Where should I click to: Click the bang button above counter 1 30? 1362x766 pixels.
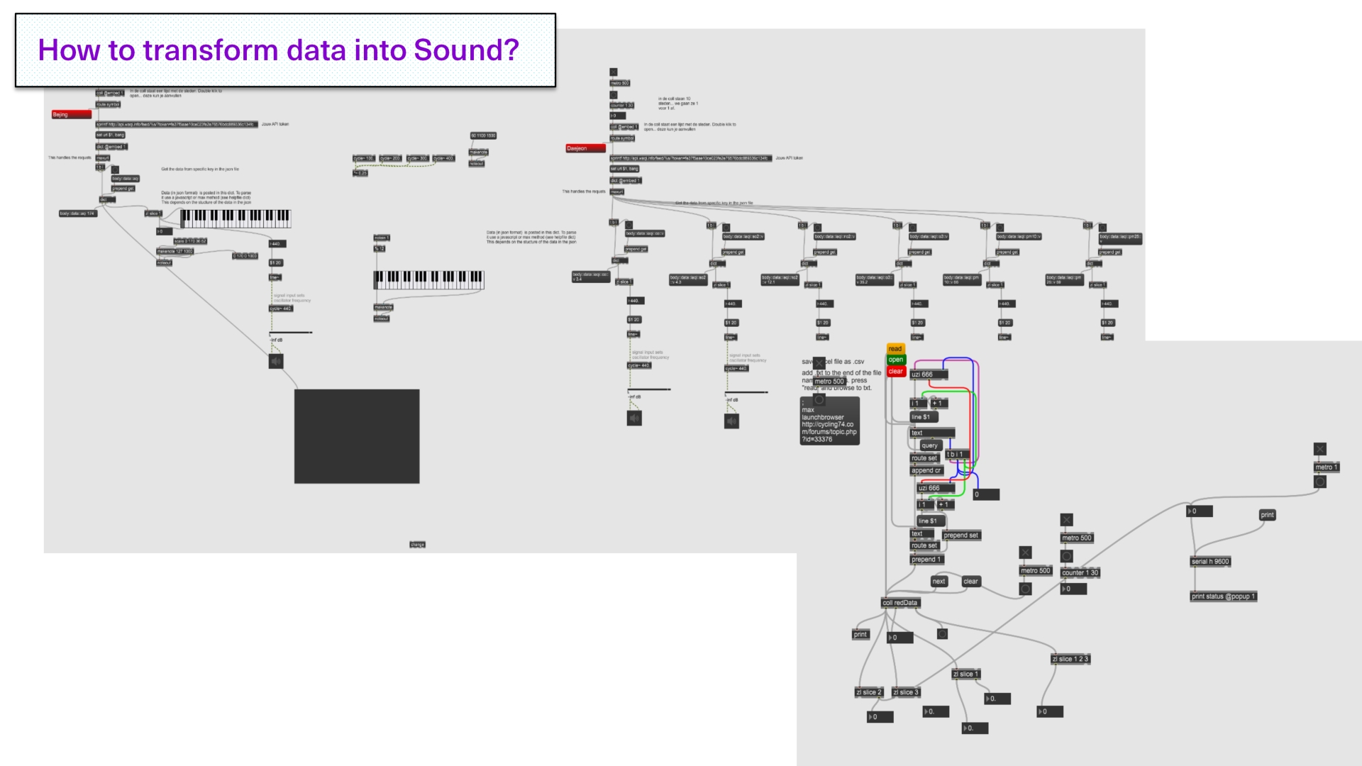point(1066,556)
